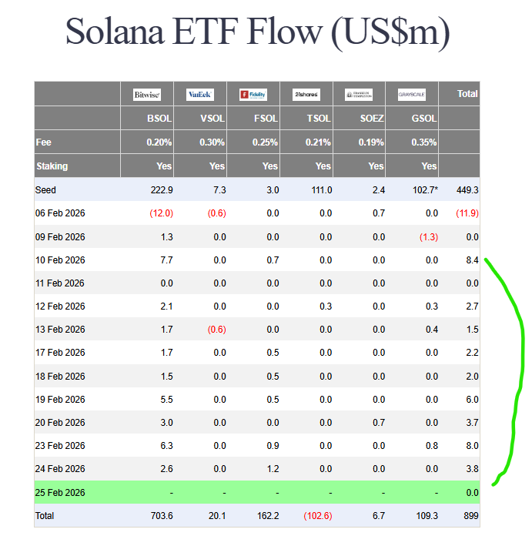The height and width of the screenshot is (546, 532).
Task: Click the BSOL ticker column header
Action: [x=159, y=119]
